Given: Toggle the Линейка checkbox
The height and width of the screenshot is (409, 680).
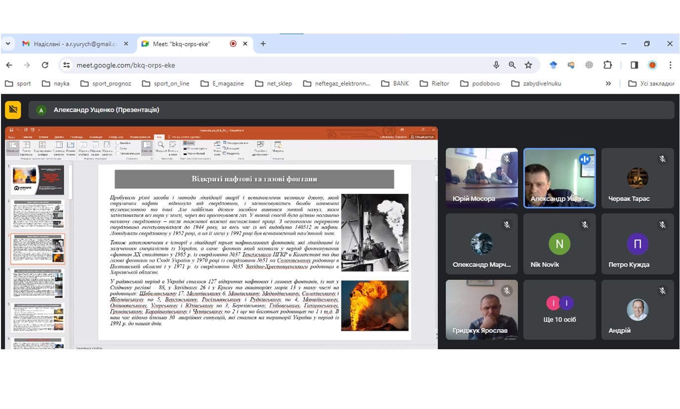Looking at the screenshot, I should (x=124, y=143).
